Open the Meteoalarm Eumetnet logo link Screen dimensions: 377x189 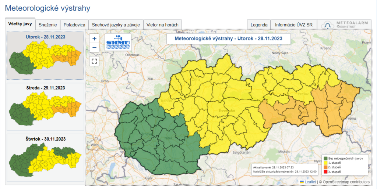coord(344,25)
